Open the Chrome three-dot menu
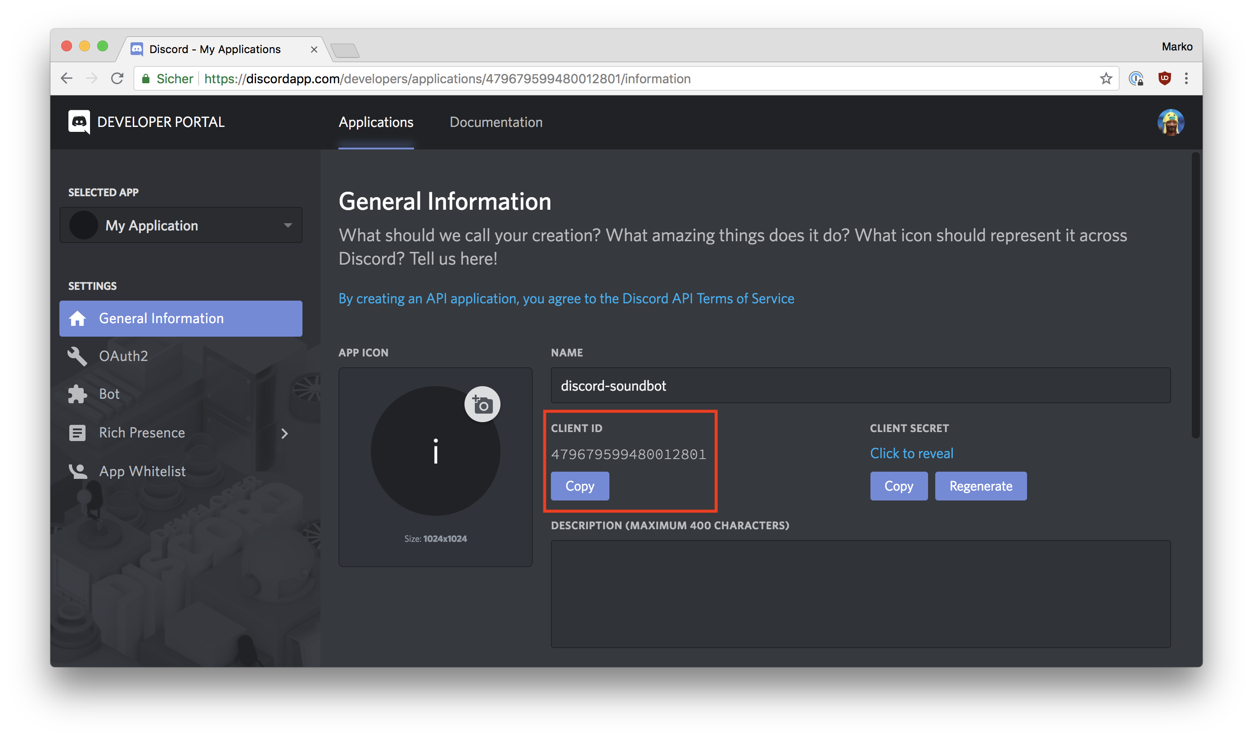This screenshot has width=1253, height=739. (1186, 79)
